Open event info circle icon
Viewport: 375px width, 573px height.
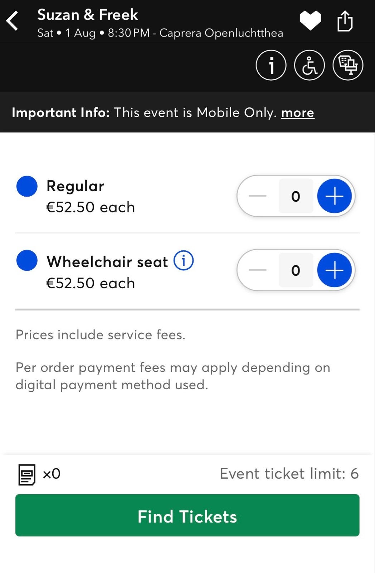(271, 65)
